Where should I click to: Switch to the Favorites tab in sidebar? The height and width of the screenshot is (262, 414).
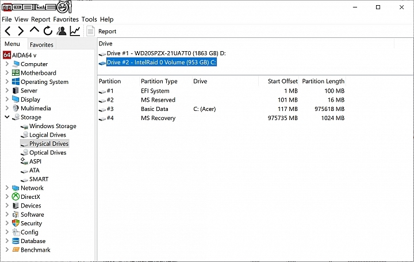[41, 45]
